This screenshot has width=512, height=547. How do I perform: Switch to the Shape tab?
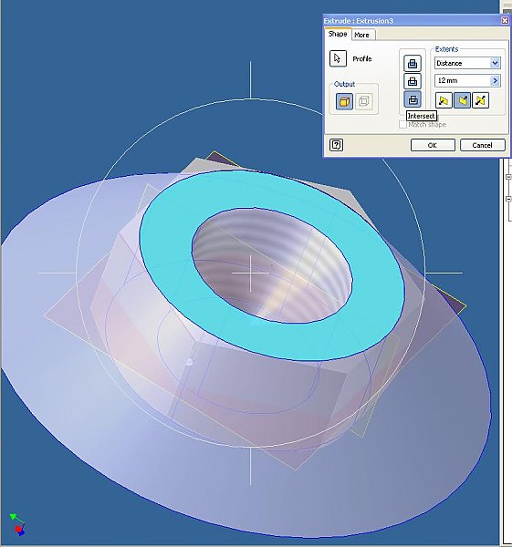coord(338,35)
